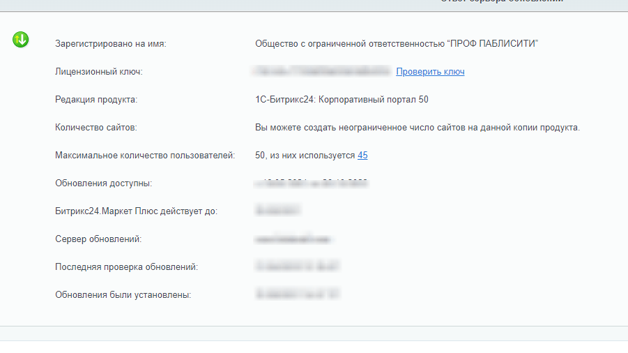
Task: Click the "Последняя проверка обновлений:" label
Action: pyautogui.click(x=127, y=267)
